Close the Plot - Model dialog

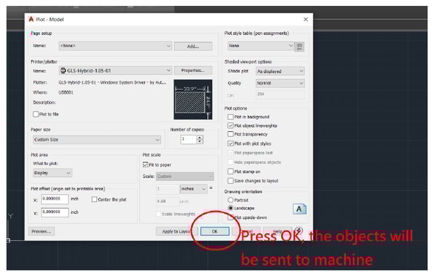(305, 20)
